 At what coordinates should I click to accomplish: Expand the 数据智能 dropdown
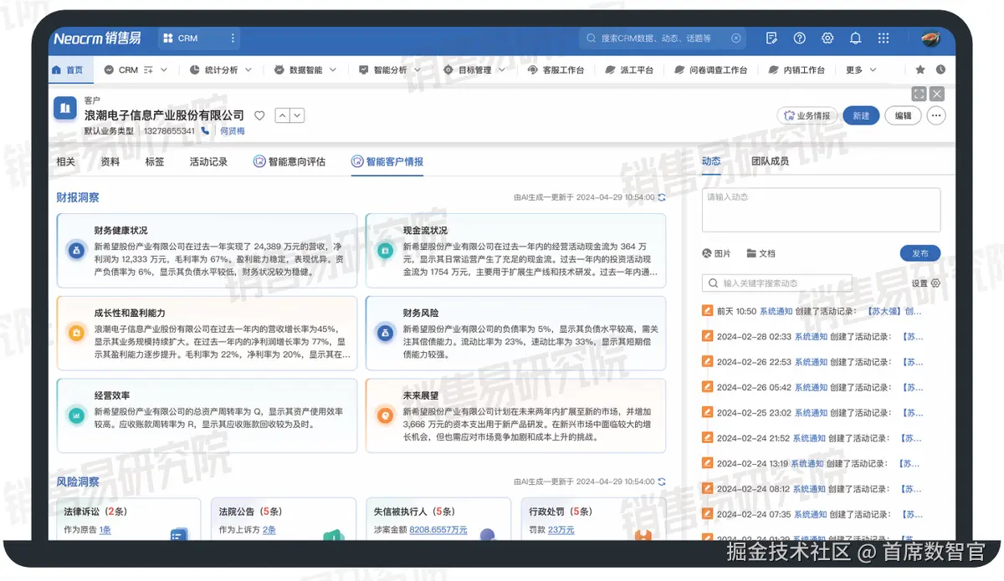[x=333, y=70]
